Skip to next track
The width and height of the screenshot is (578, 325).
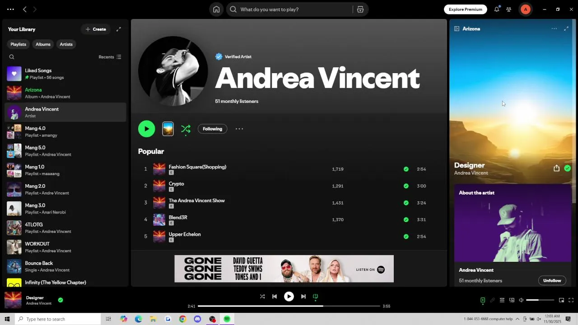(x=303, y=297)
